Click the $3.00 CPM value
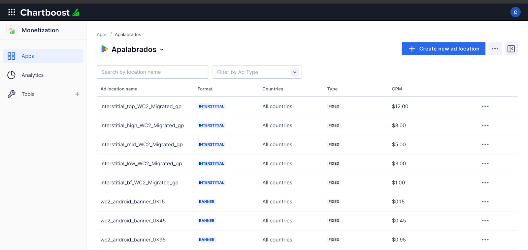 (x=399, y=164)
